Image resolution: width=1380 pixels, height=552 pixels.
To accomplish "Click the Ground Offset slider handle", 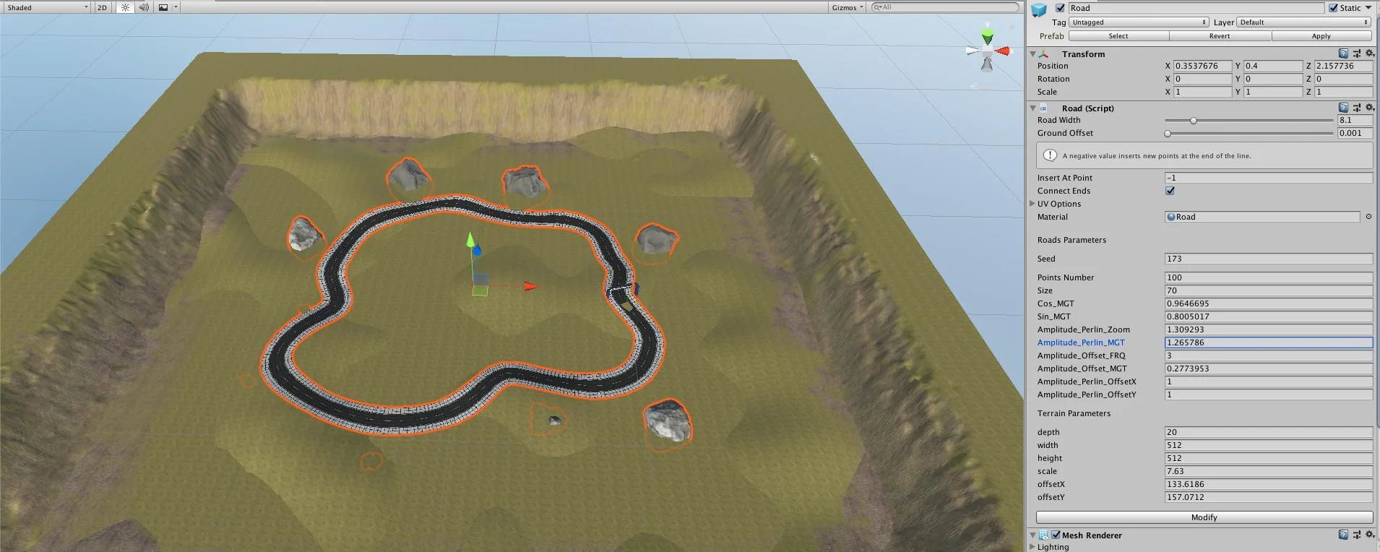I will (1168, 134).
